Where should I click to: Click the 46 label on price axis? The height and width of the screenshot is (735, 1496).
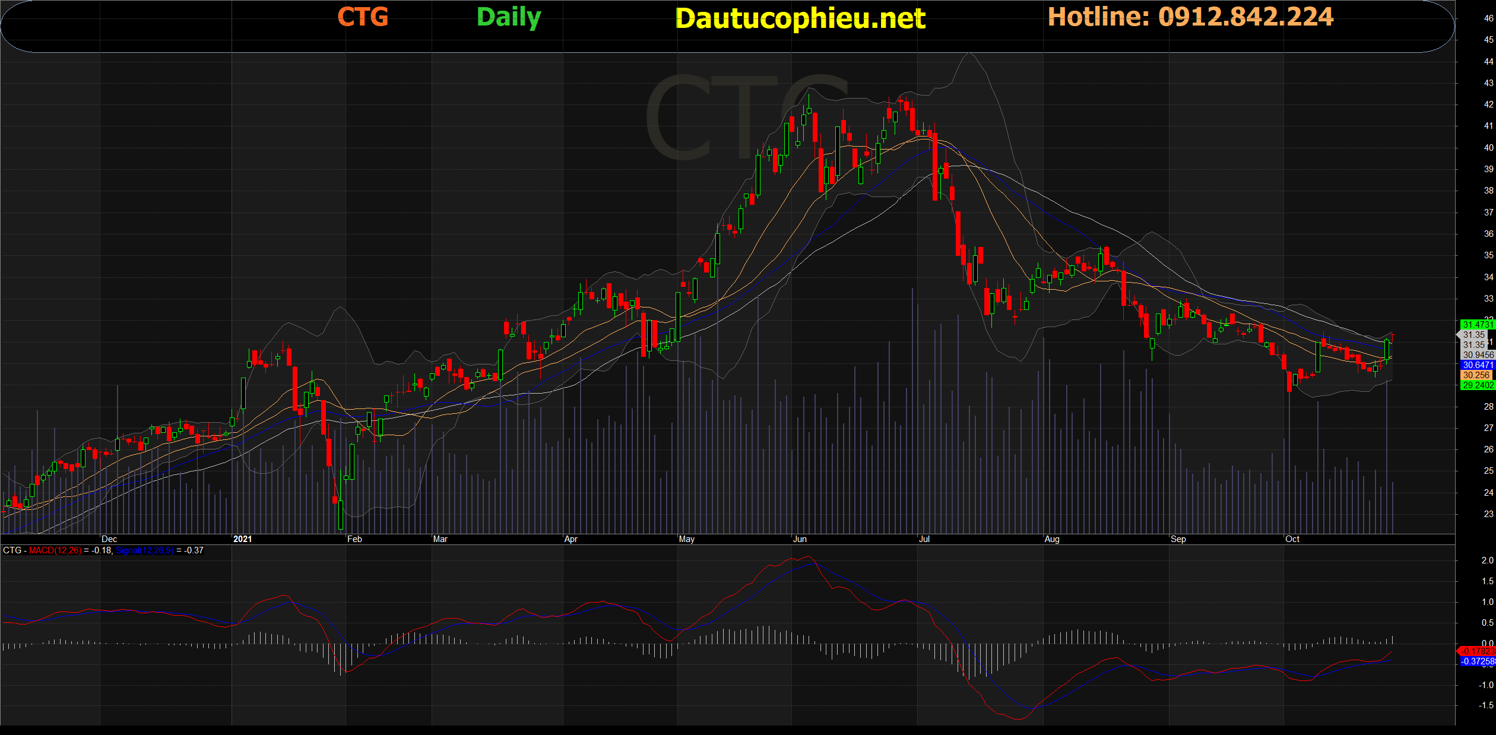[x=1488, y=18]
